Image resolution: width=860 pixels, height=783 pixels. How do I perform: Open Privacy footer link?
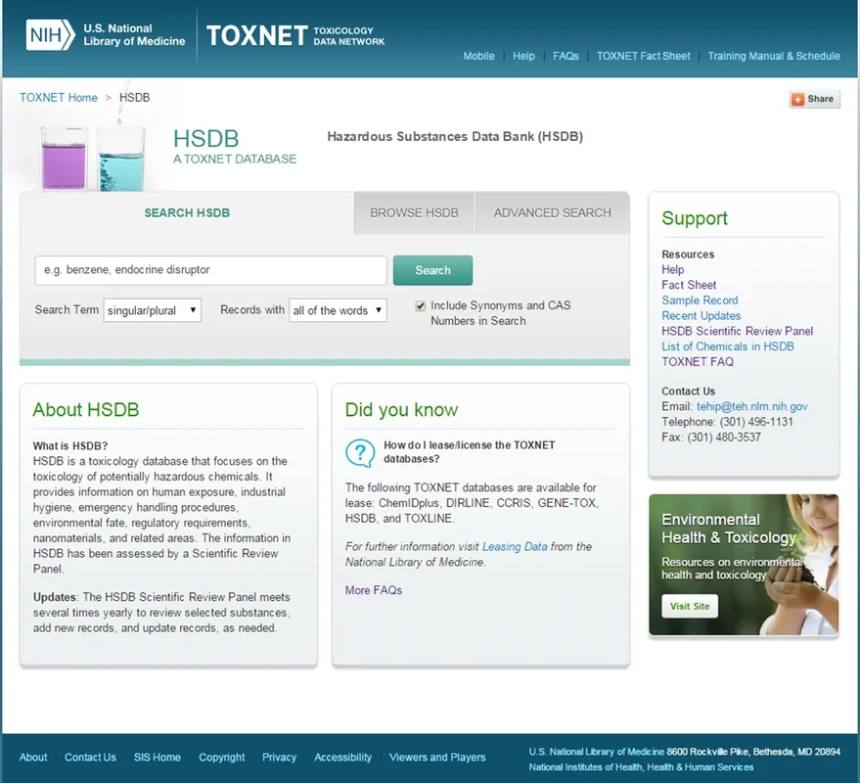pyautogui.click(x=279, y=758)
